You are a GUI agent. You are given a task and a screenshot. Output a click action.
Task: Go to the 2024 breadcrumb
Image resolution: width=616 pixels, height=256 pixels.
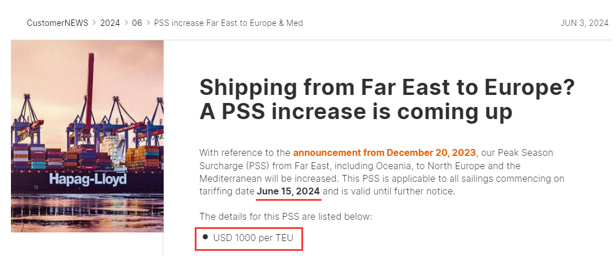tap(110, 23)
